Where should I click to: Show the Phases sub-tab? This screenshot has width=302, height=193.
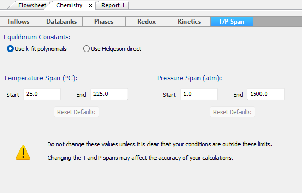tap(104, 22)
